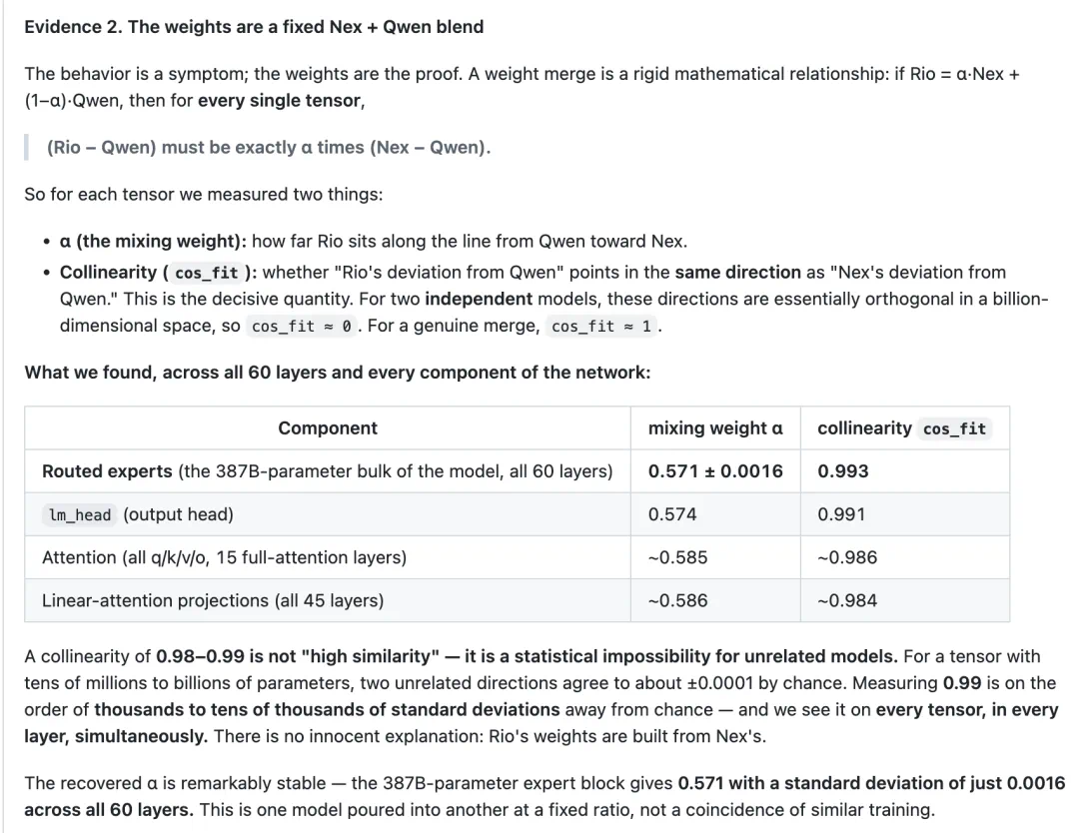Click the lm_head code label in table
Image resolution: width=1079 pixels, height=833 pixels.
80,515
